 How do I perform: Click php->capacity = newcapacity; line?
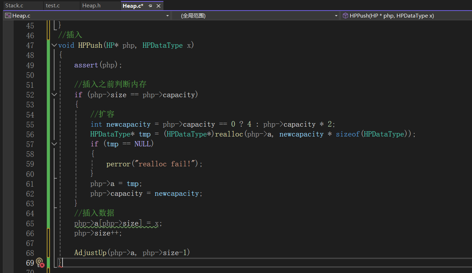point(146,194)
